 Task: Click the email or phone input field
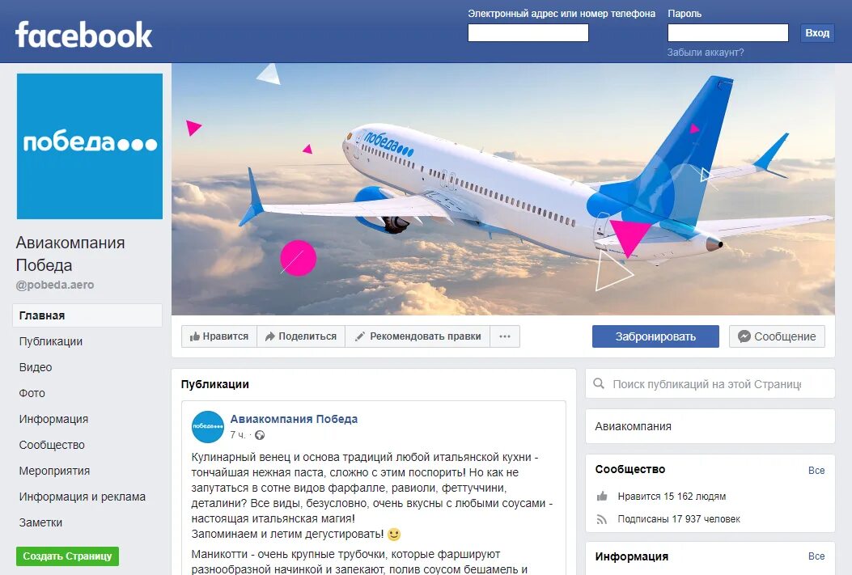(x=528, y=32)
